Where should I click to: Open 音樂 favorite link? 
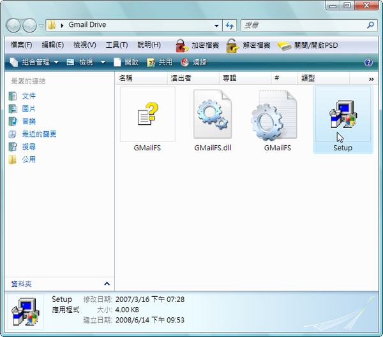pyautogui.click(x=29, y=122)
